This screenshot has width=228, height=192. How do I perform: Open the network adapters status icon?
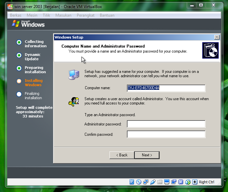point(146,182)
